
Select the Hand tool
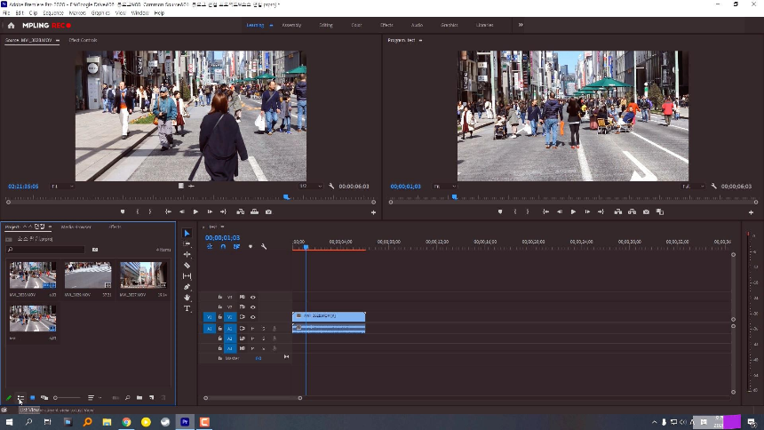click(x=187, y=298)
